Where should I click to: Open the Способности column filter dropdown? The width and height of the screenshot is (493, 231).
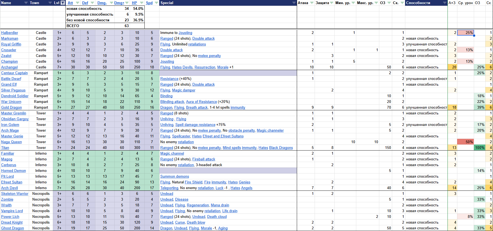coord(445,3)
